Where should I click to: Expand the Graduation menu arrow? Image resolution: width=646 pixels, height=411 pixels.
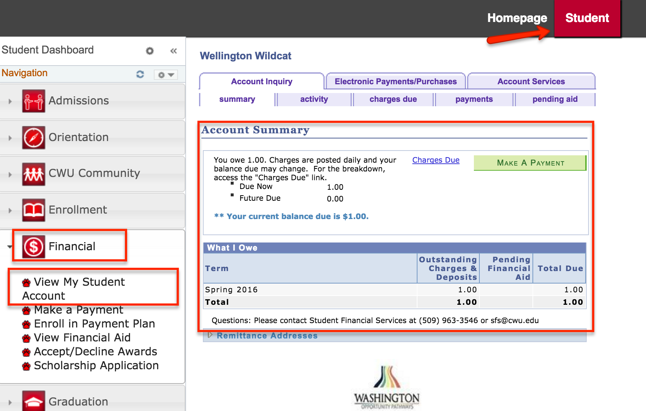[x=10, y=402]
